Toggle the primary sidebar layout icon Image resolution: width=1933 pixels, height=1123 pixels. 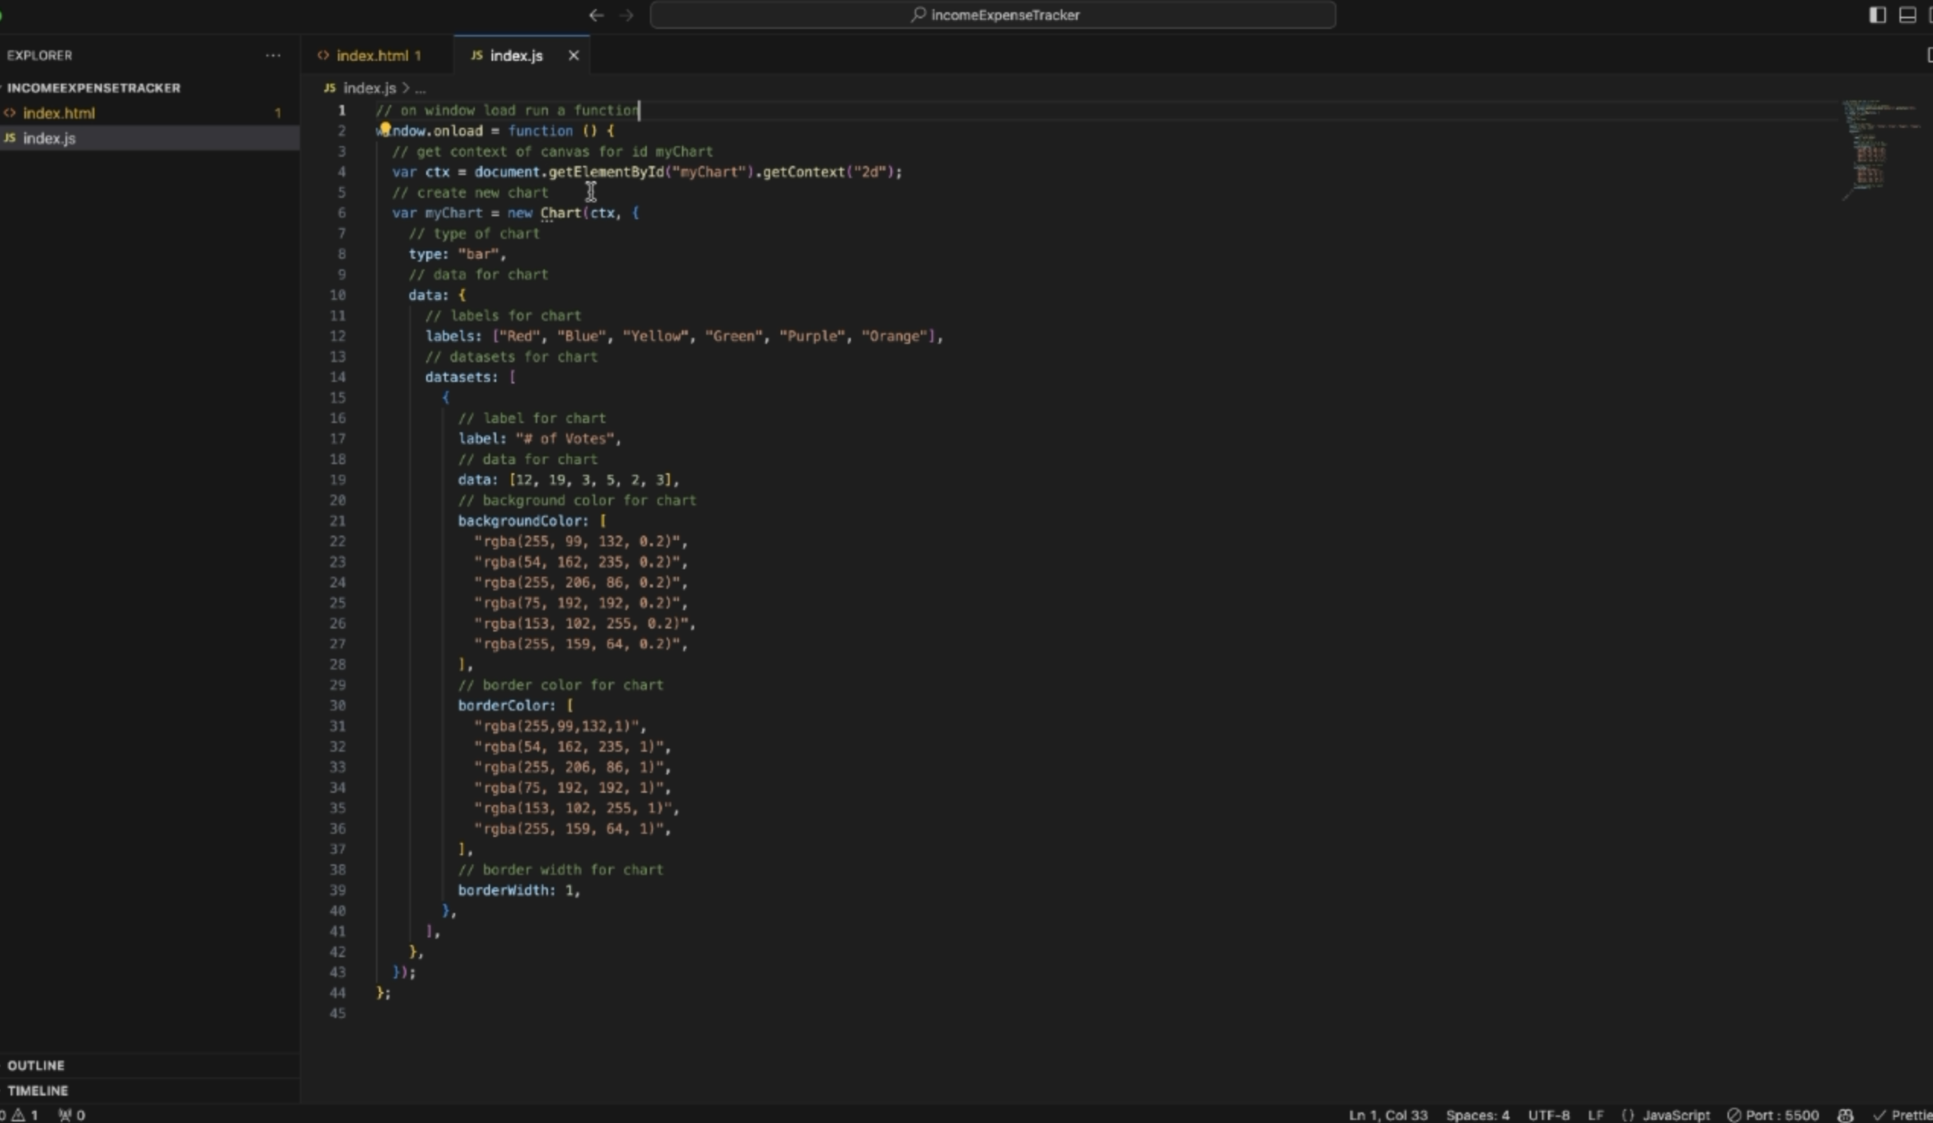click(1877, 15)
